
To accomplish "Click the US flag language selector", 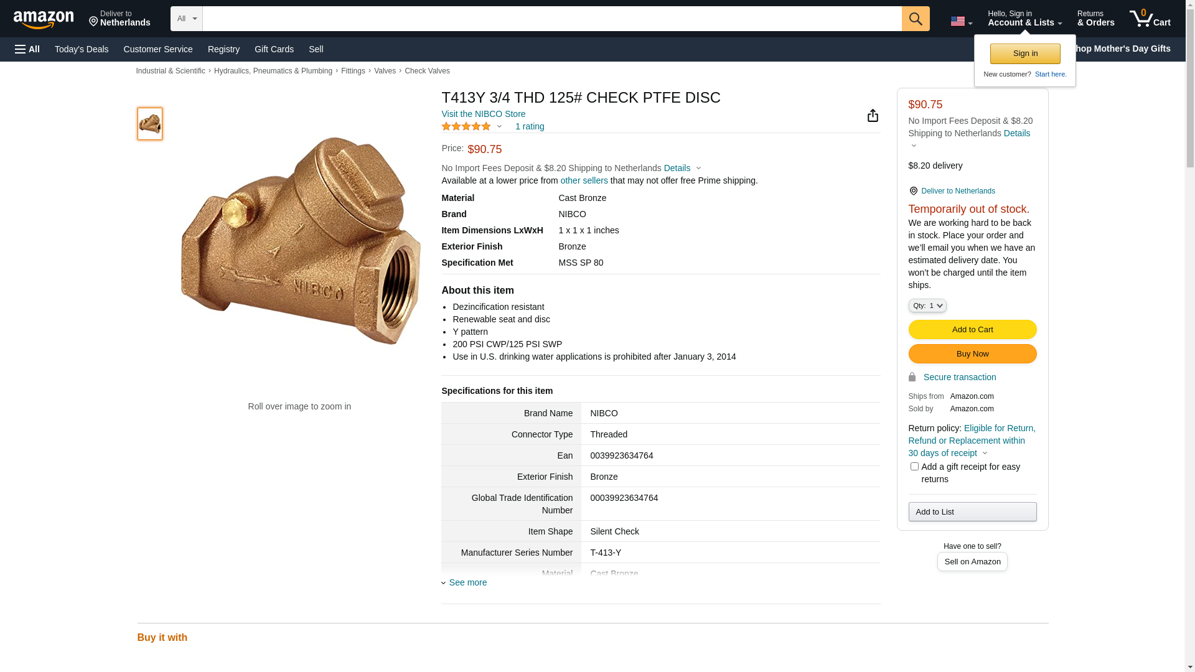I will click(961, 21).
